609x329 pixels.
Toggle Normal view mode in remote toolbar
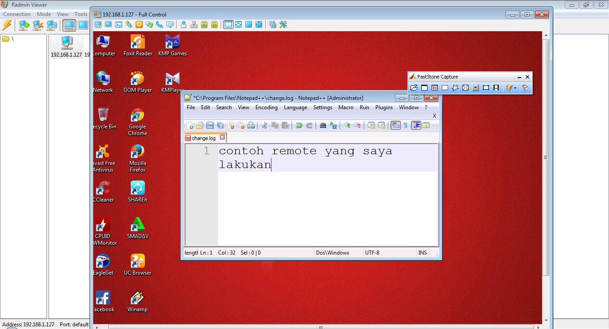click(x=228, y=25)
